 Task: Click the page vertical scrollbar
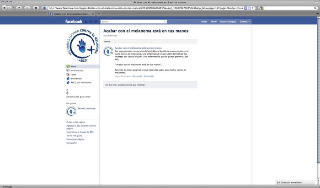tap(318, 90)
